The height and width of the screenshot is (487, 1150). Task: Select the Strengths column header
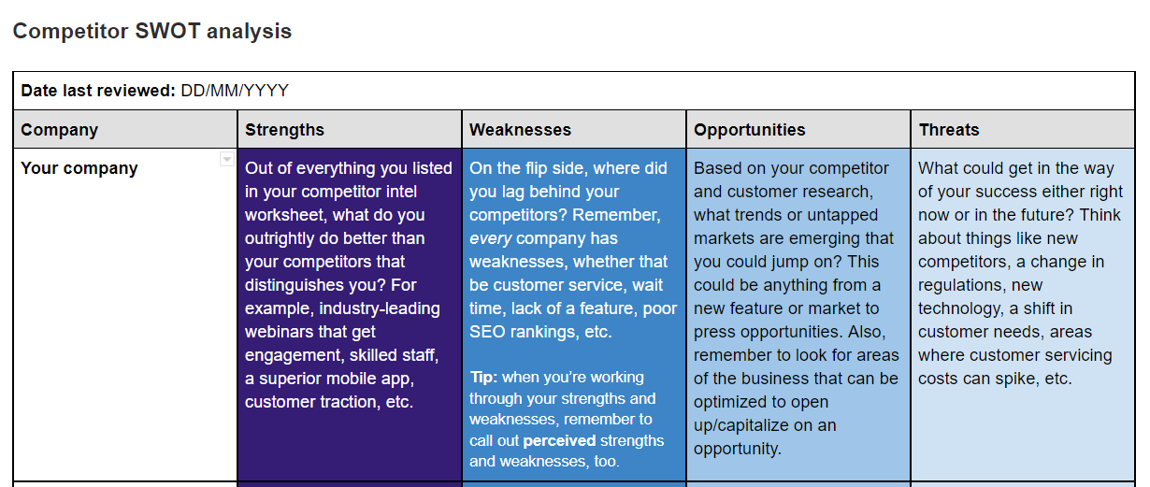(x=284, y=130)
